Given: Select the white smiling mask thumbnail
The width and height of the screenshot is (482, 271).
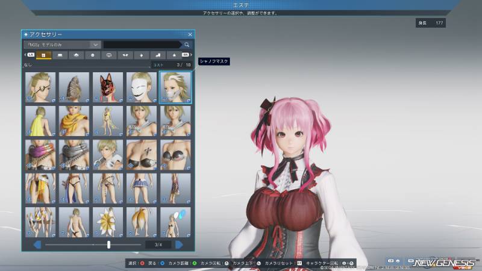Looking at the screenshot, I should point(142,87).
